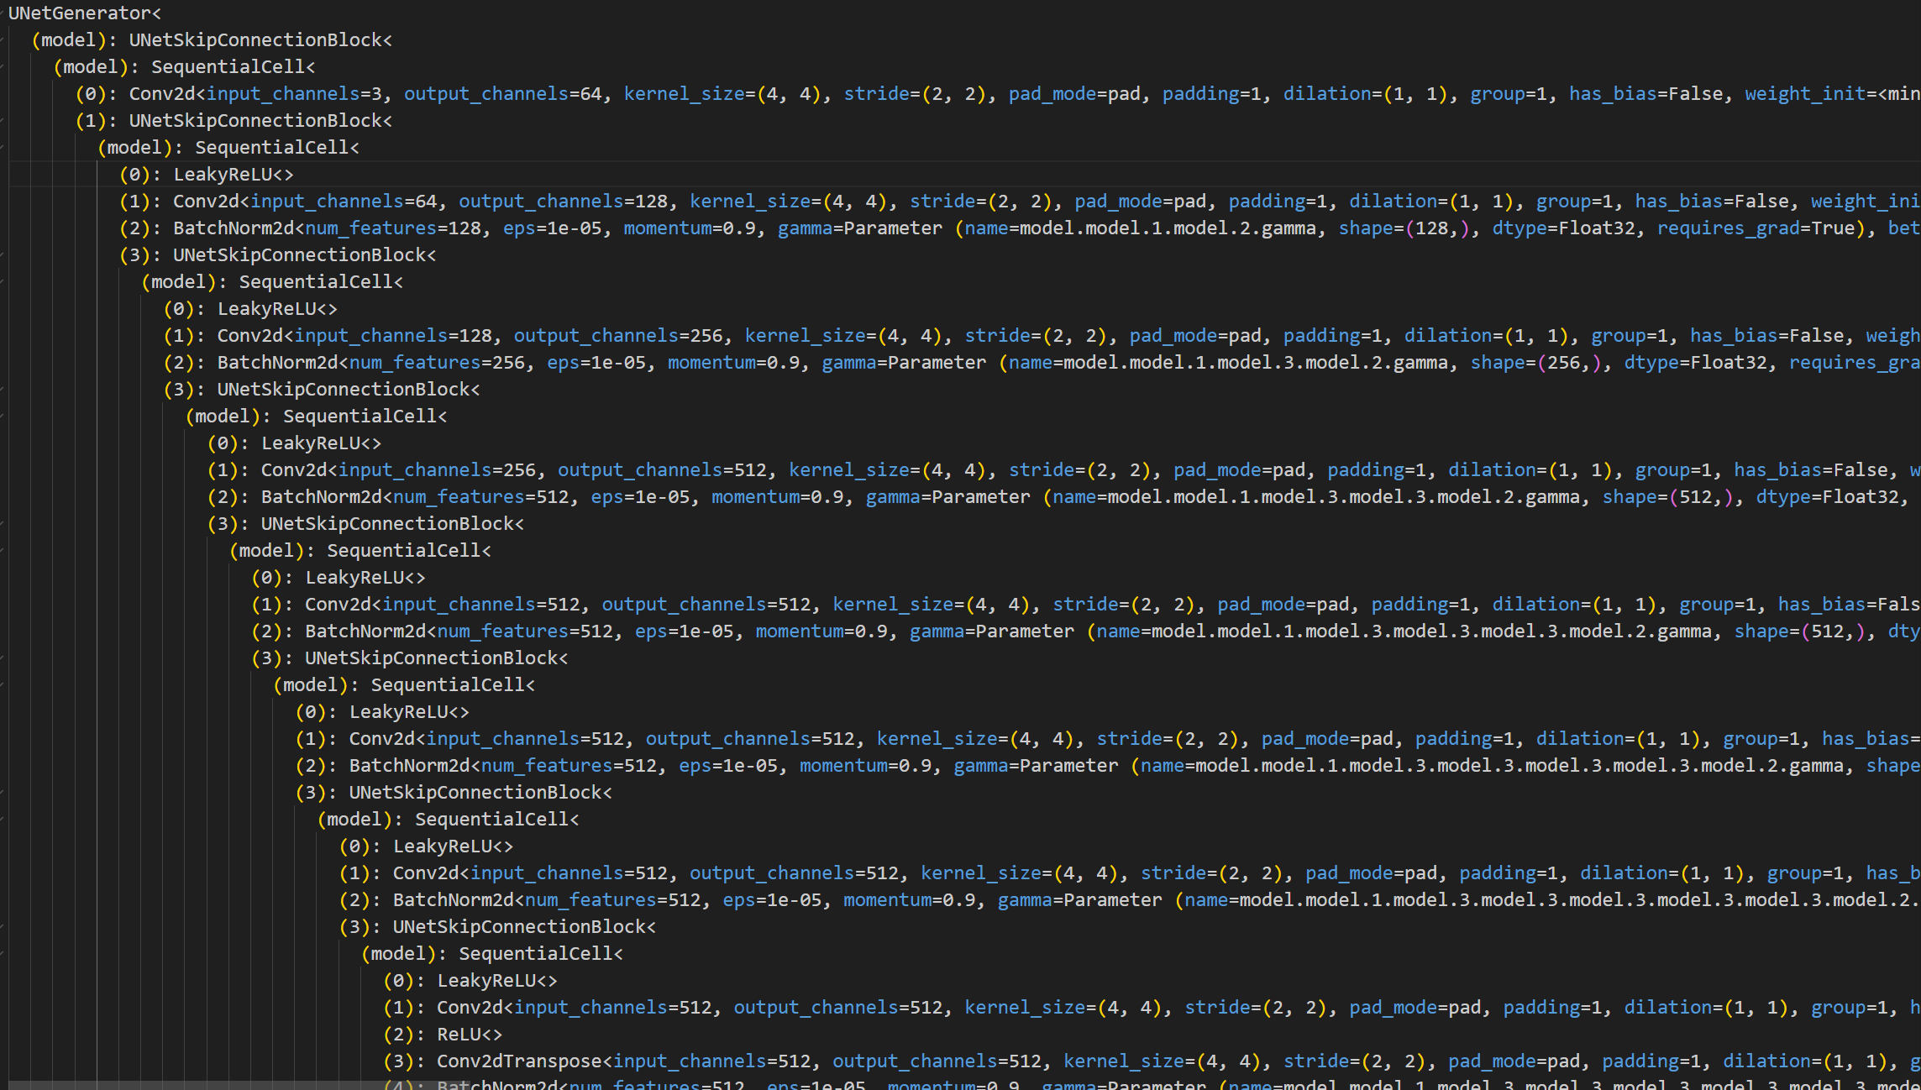
Task: Click eps=1e-05 on the num_features=256 line
Action: pos(596,363)
